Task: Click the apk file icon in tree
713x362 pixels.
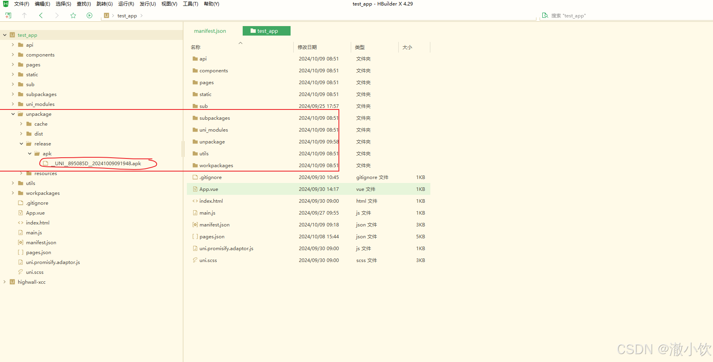Action: pyautogui.click(x=46, y=163)
